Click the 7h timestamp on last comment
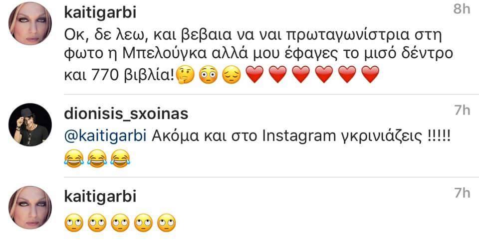Screen dimensions: 479x241 click(462, 193)
